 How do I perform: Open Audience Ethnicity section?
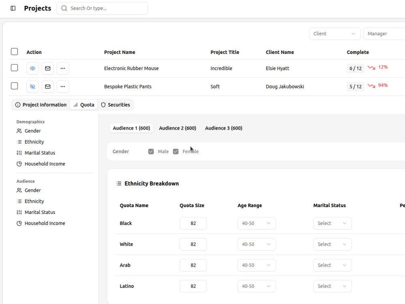[x=30, y=201]
